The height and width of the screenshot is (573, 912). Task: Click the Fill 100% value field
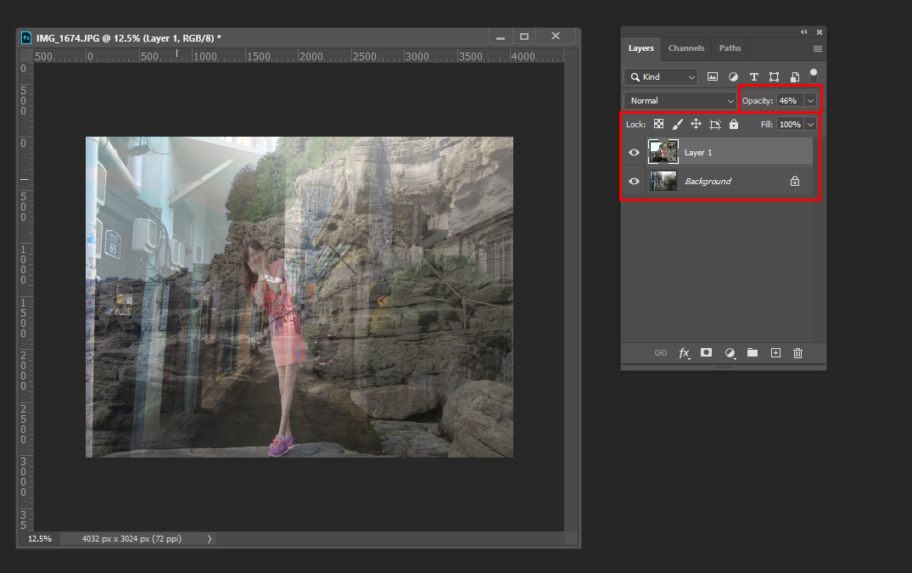pyautogui.click(x=790, y=125)
